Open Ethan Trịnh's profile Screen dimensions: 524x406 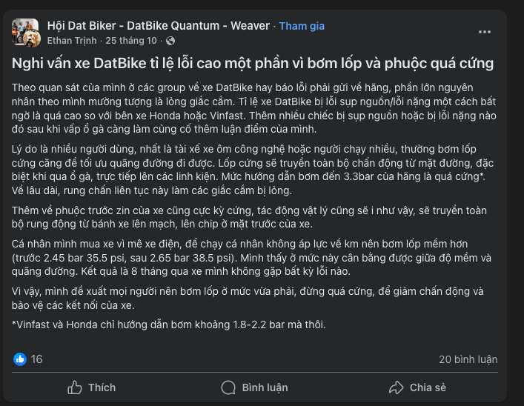click(70, 40)
